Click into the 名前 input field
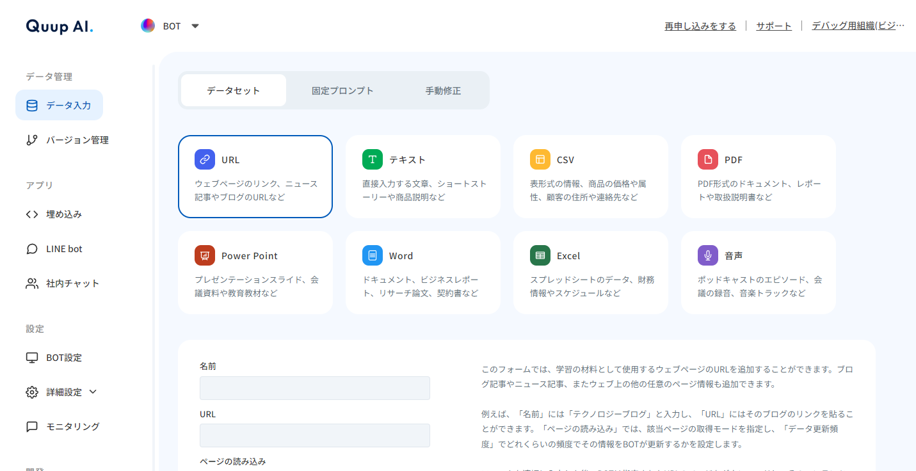 click(314, 388)
